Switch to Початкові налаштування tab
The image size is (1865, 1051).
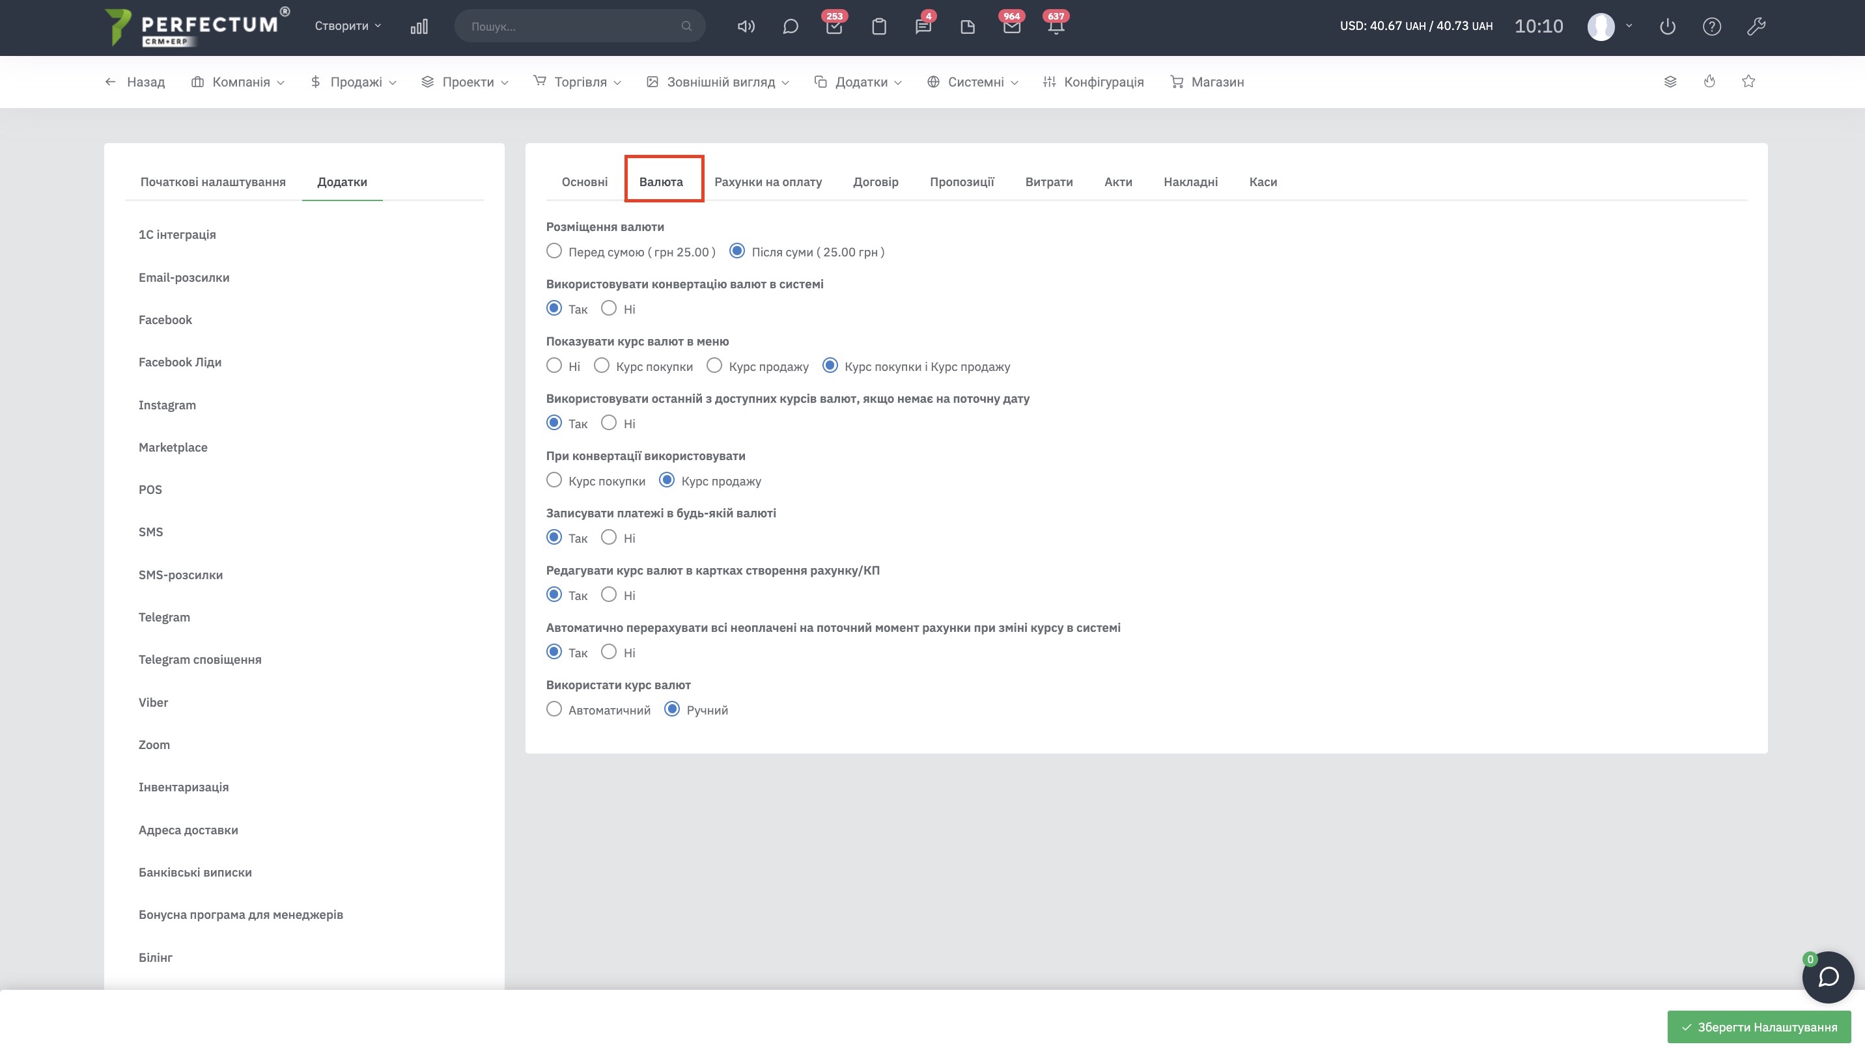213,182
